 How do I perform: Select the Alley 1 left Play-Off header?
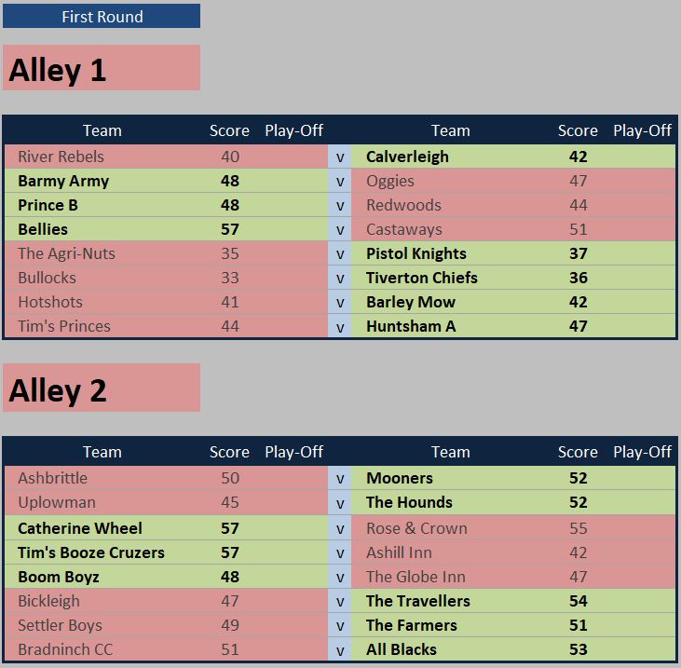[294, 130]
